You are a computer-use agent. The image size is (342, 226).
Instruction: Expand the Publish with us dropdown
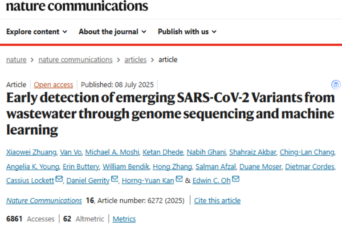[x=187, y=32]
